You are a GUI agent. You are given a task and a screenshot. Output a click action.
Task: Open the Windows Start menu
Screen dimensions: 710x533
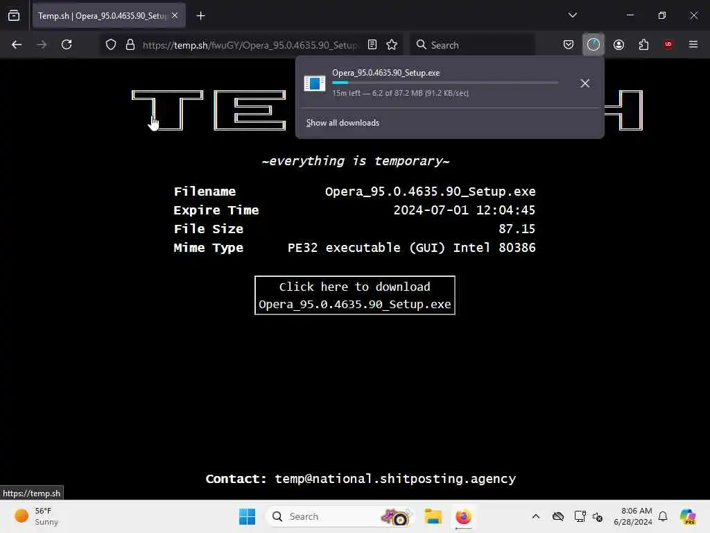(247, 516)
